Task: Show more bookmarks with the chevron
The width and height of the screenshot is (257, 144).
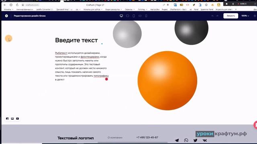Action: (x=236, y=10)
